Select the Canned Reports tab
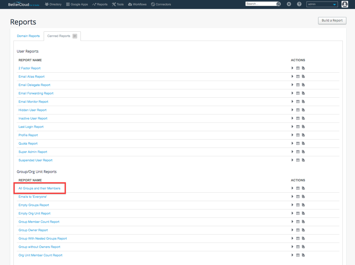 [x=59, y=36]
